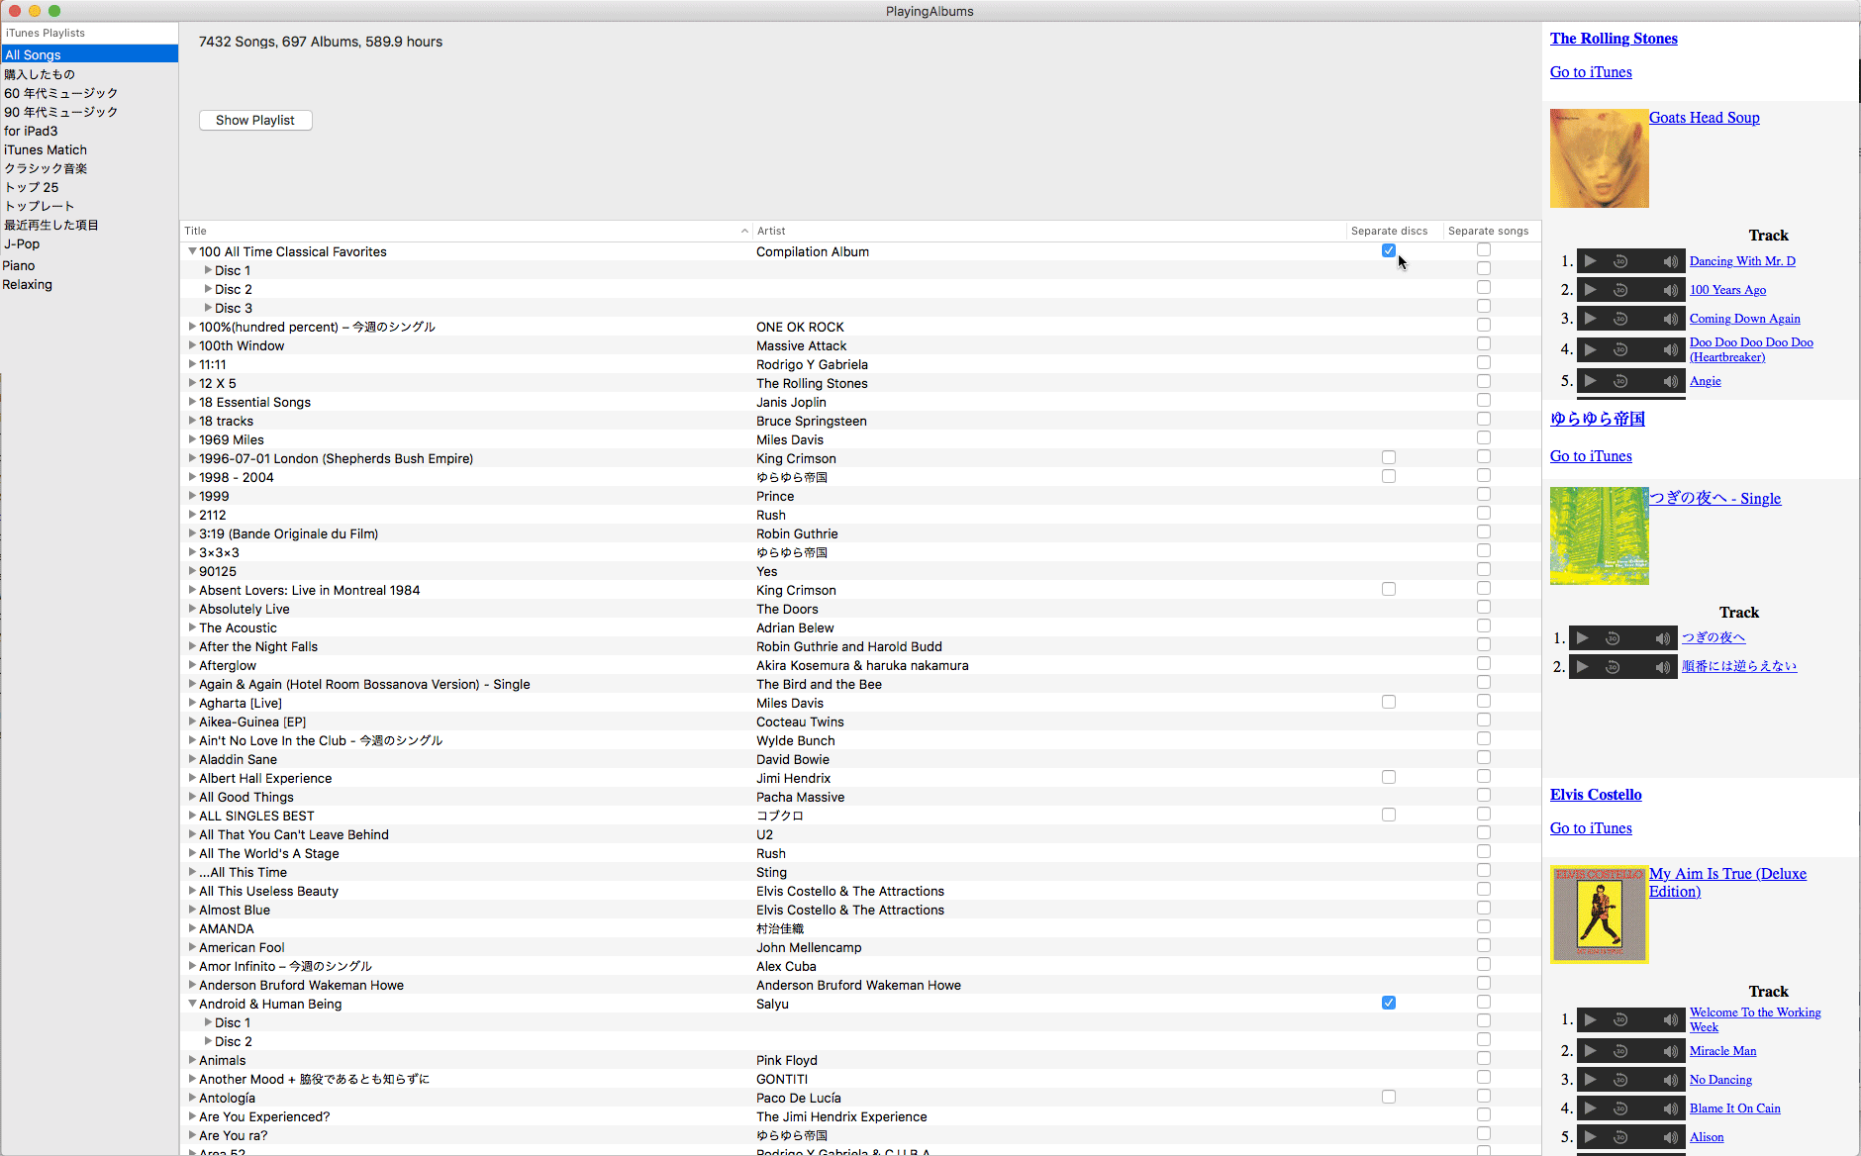
Task: Click the Goats Head Soup album cover
Action: pos(1600,158)
